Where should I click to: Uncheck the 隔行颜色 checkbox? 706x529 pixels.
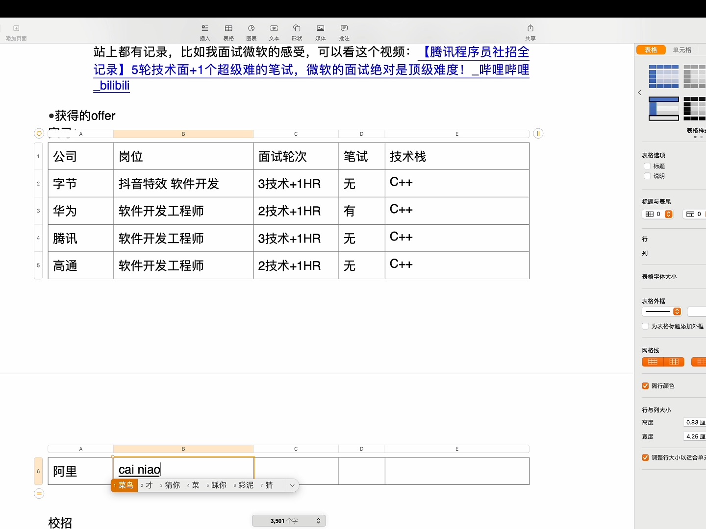[646, 386]
